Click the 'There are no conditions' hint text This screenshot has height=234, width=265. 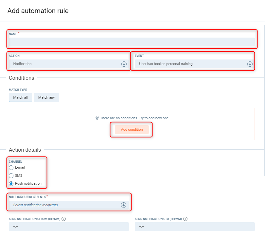pyautogui.click(x=134, y=118)
